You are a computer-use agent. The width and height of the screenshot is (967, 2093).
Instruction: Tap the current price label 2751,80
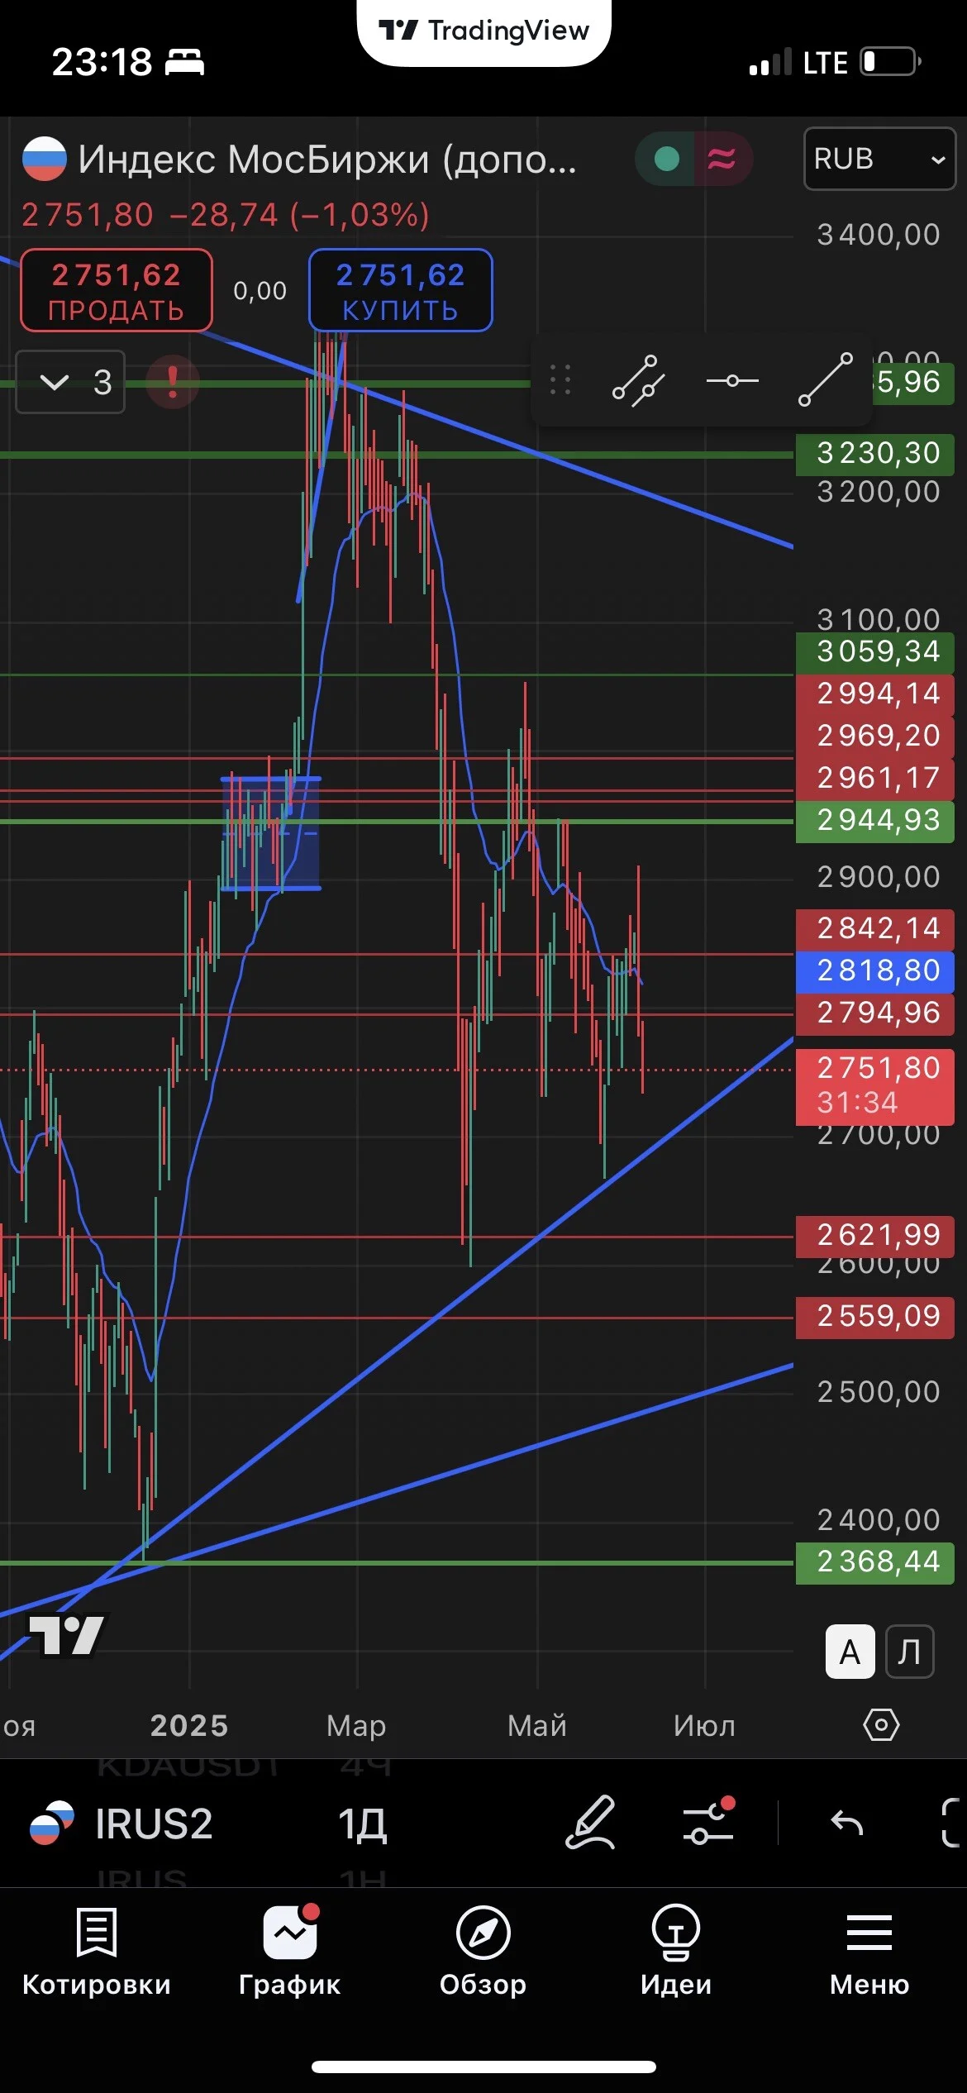click(875, 1085)
